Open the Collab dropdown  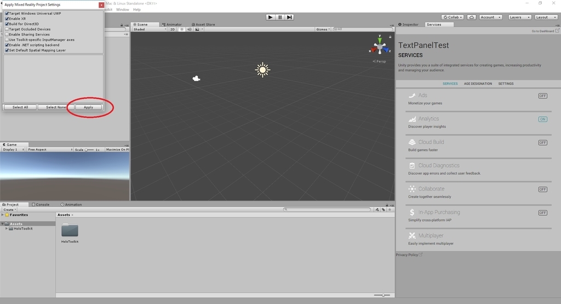click(453, 17)
